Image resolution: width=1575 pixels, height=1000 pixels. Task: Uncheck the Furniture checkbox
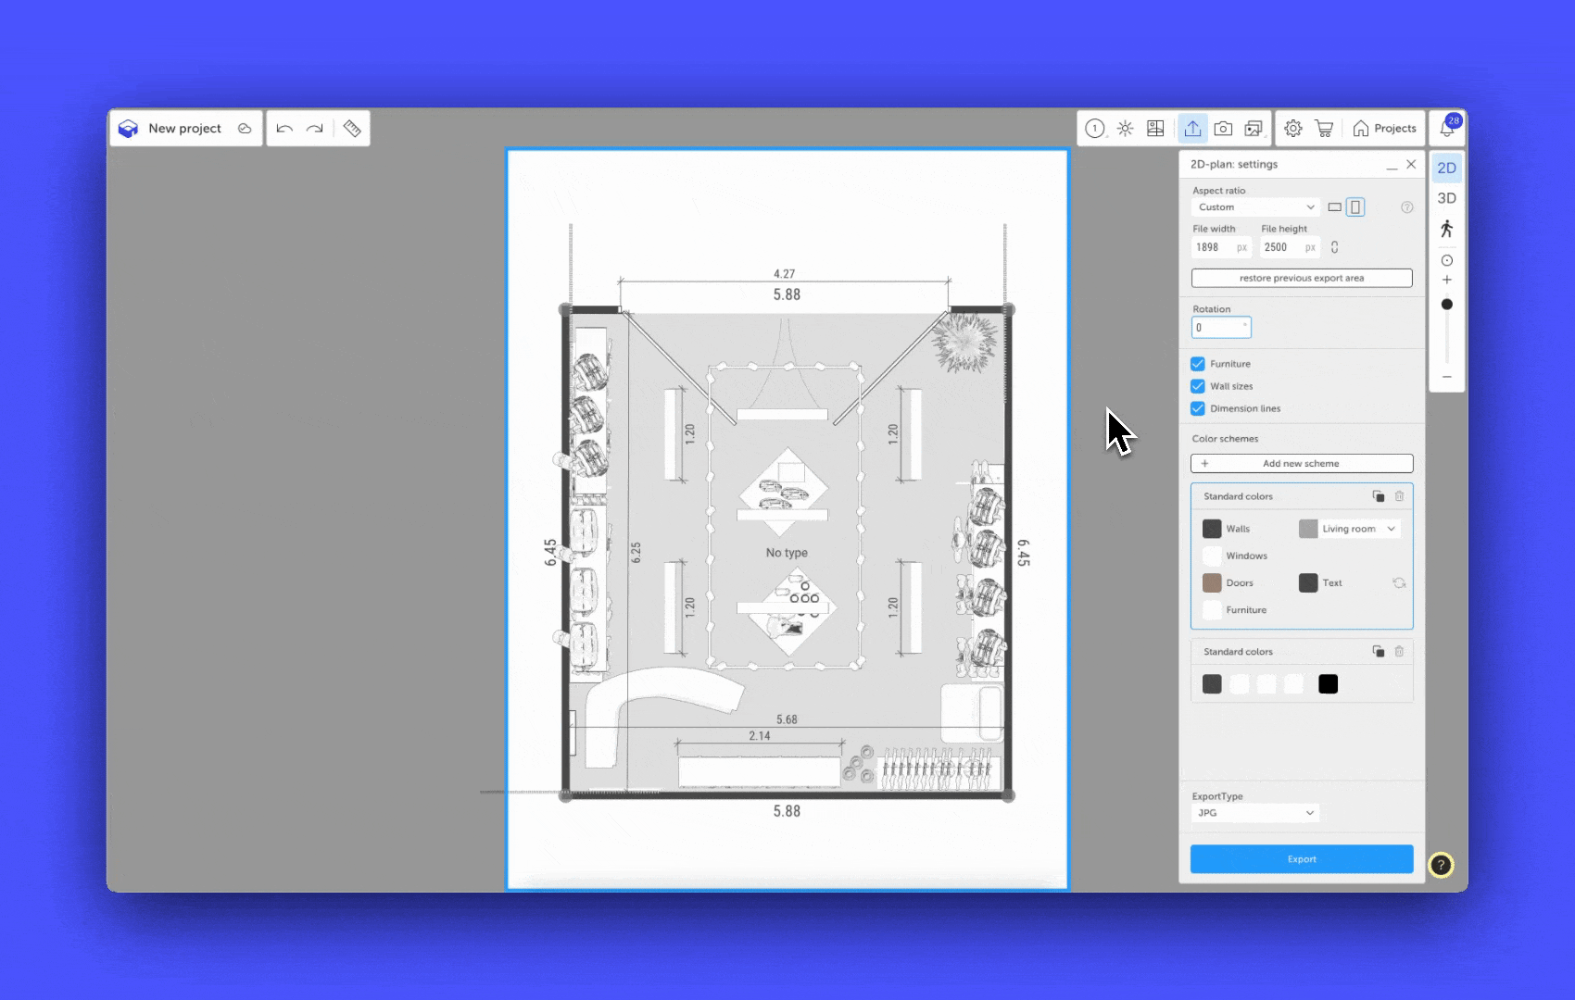tap(1198, 364)
